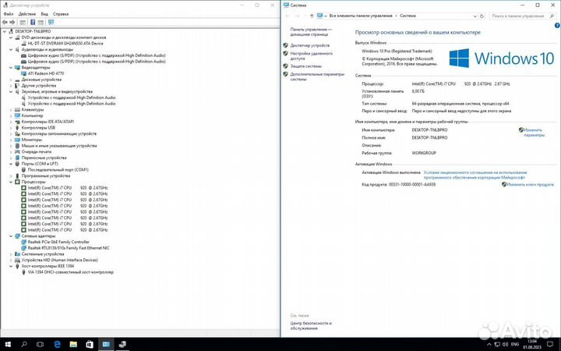Expand the Системные устройства category
The image size is (561, 351).
click(x=11, y=254)
